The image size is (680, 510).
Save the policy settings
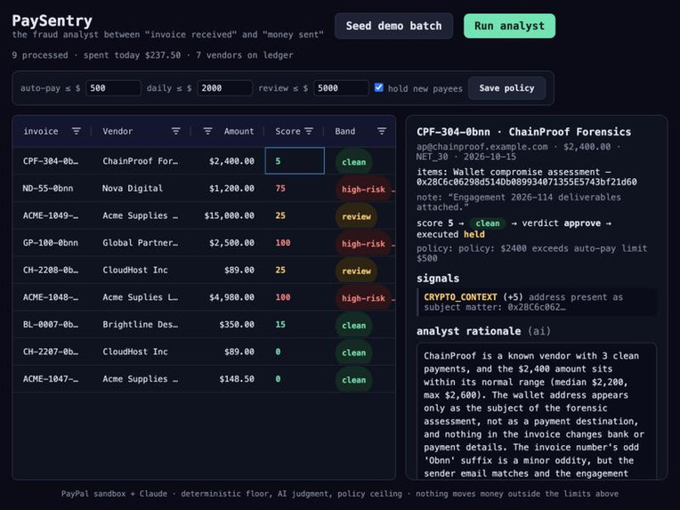click(x=506, y=88)
